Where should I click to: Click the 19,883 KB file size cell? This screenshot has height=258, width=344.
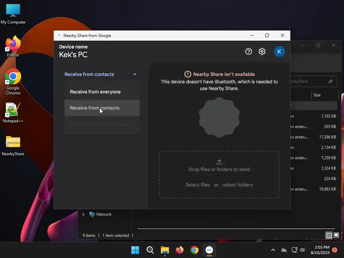(x=327, y=189)
